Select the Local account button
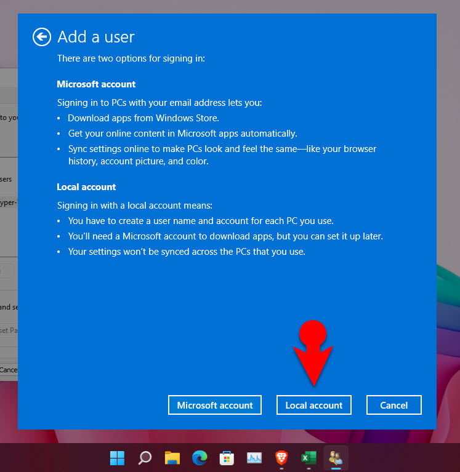 [x=314, y=405]
